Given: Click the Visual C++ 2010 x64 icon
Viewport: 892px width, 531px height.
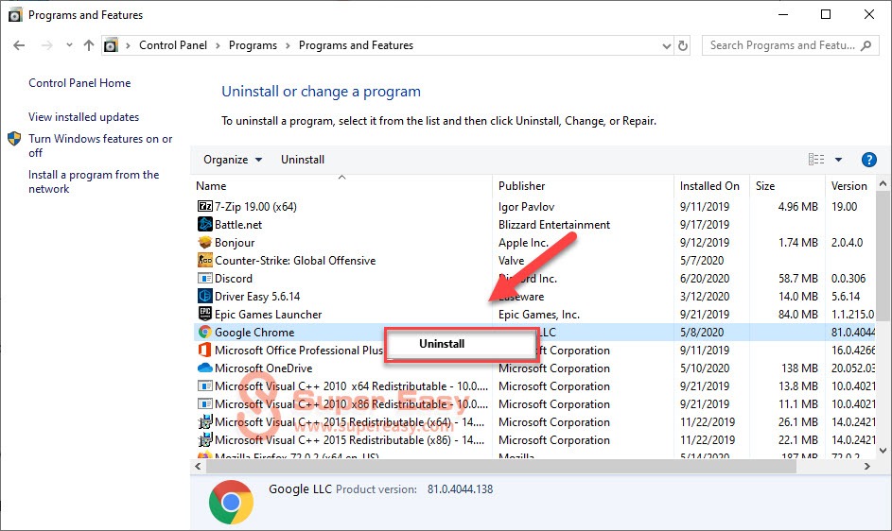Looking at the screenshot, I should coord(205,386).
